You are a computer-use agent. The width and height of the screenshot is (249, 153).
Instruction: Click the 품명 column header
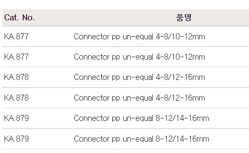[184, 17]
